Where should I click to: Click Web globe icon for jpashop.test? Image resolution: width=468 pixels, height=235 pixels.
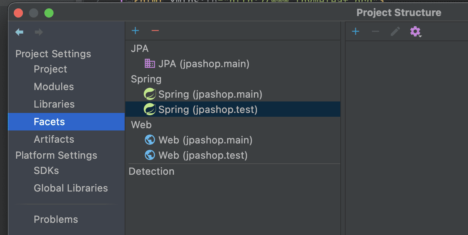coord(149,155)
